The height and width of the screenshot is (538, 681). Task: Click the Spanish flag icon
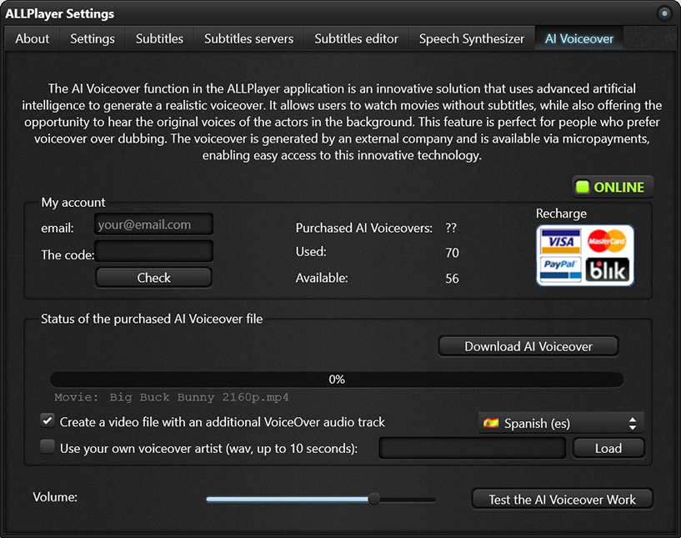click(x=491, y=423)
